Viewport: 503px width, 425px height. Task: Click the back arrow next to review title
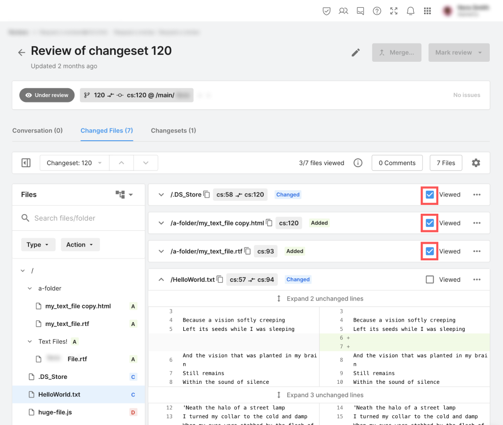[21, 52]
